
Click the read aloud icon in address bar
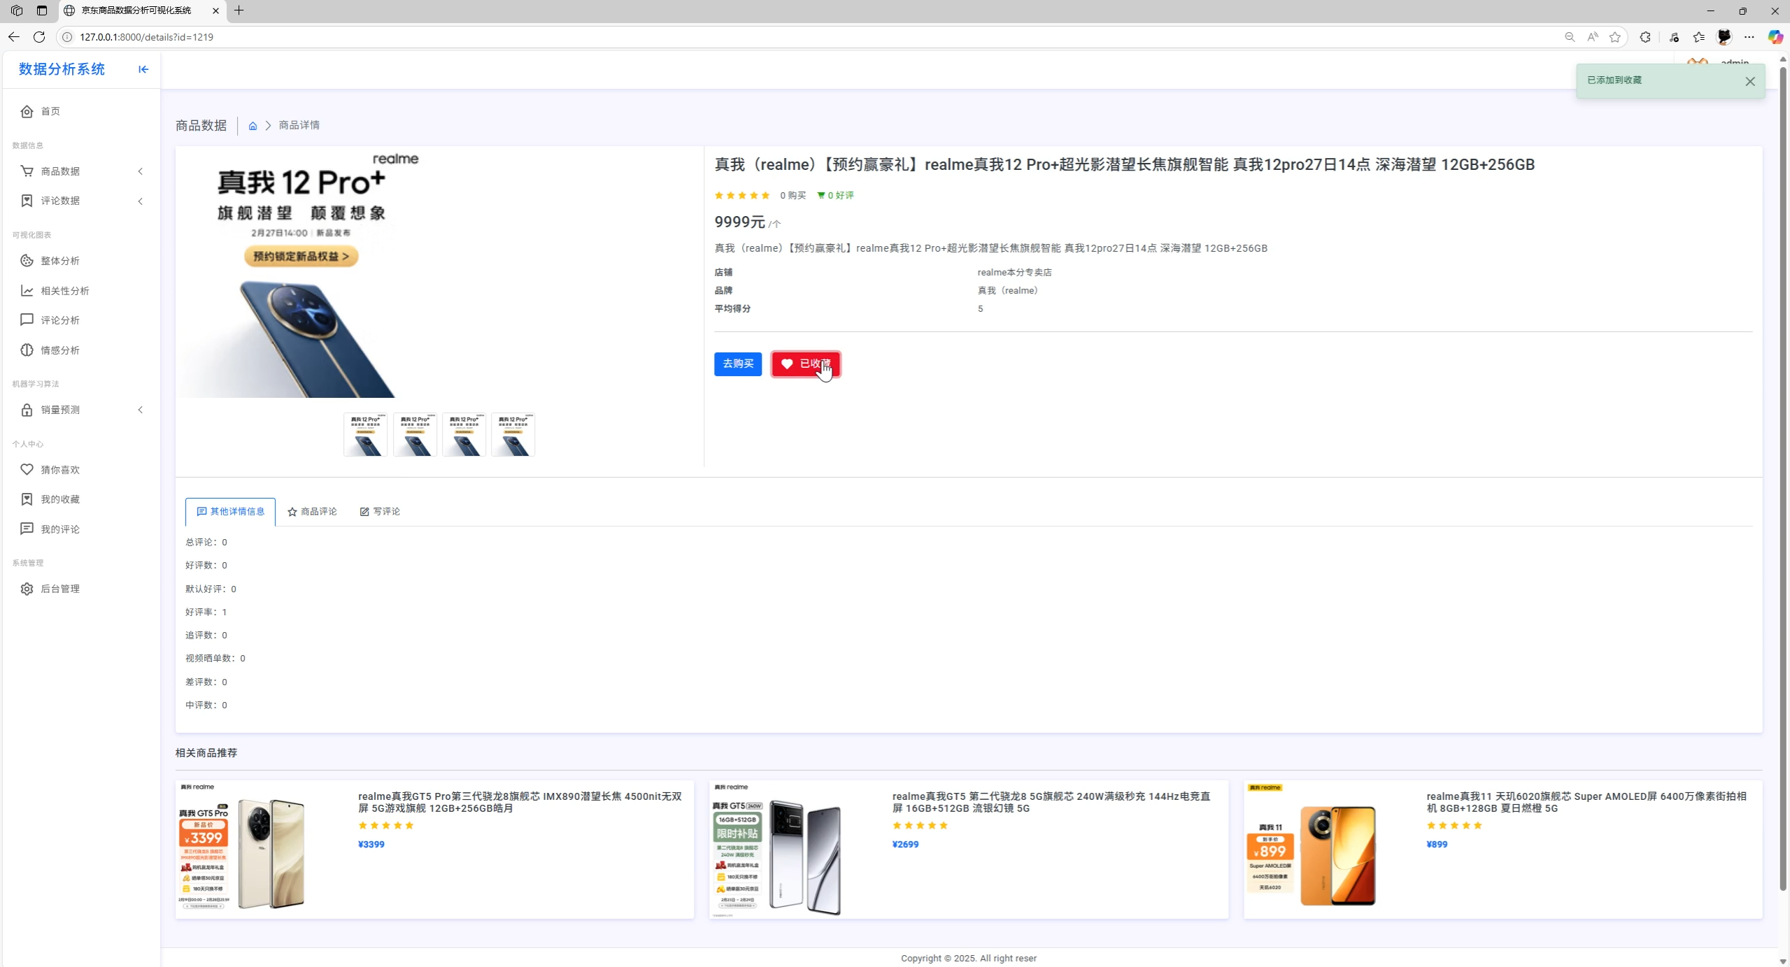[1593, 37]
